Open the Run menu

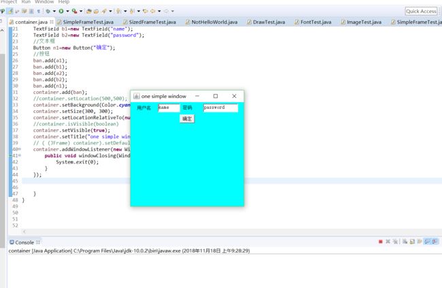click(x=26, y=2)
